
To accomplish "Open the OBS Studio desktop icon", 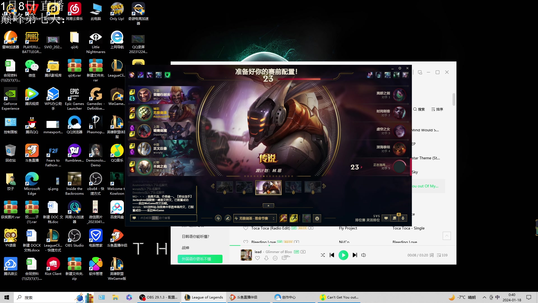I will [x=74, y=238].
